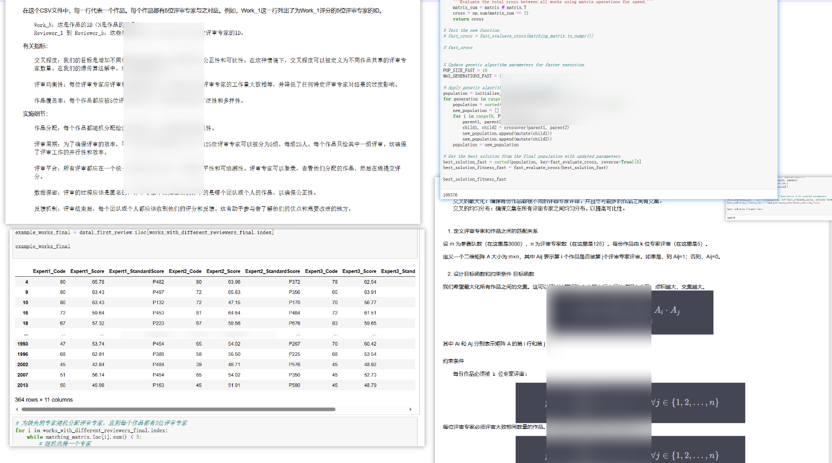The image size is (832, 463).
Task: Select the Expert3_Score column header
Action: click(359, 271)
